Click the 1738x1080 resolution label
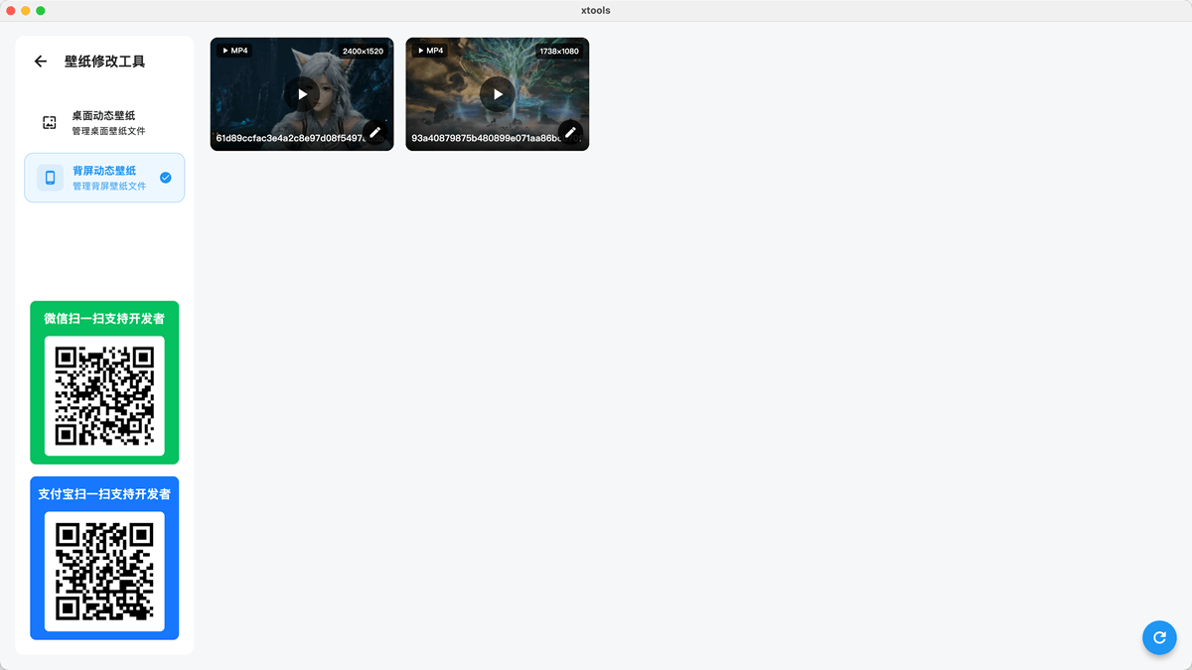Screen dimensions: 1192x670 [559, 51]
